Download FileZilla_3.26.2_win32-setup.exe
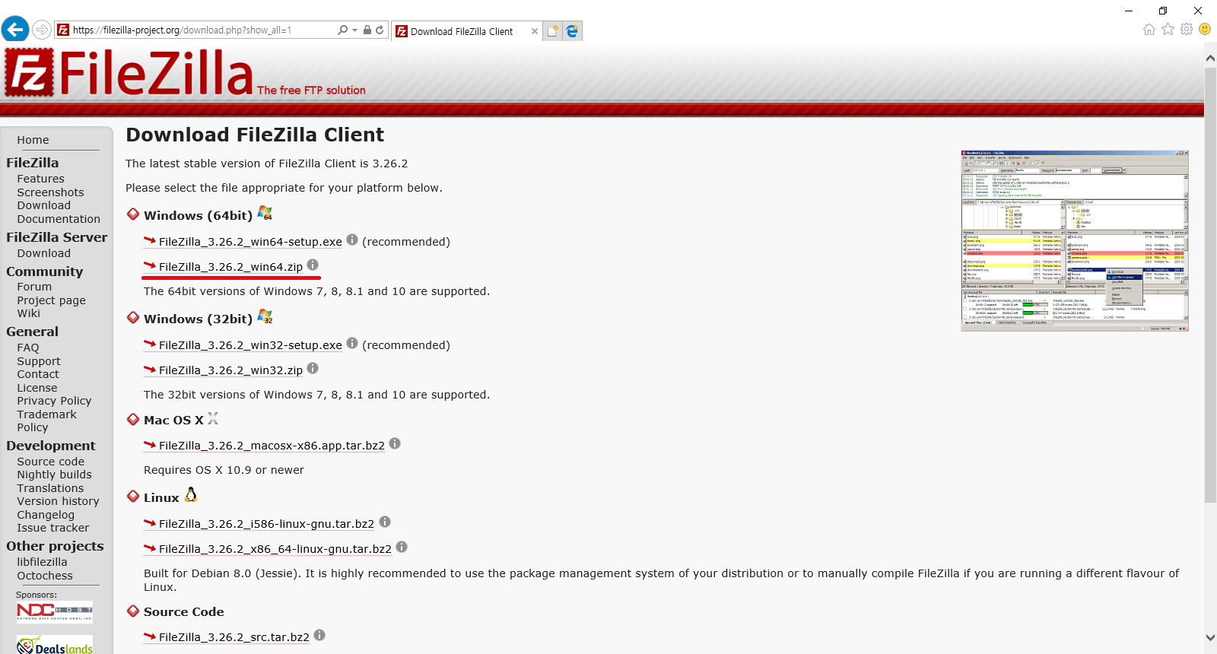The height and width of the screenshot is (654, 1217). pyautogui.click(x=250, y=345)
